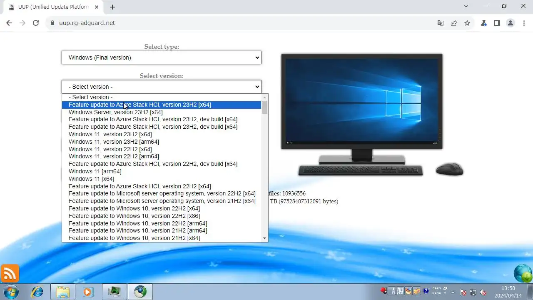Select Windows 10, version 22H2 [x86]

pyautogui.click(x=162, y=216)
